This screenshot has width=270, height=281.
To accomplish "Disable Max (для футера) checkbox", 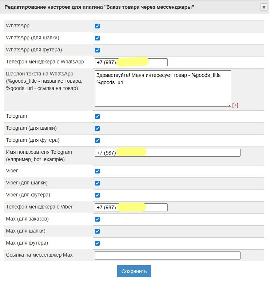I will pyautogui.click(x=97, y=243).
